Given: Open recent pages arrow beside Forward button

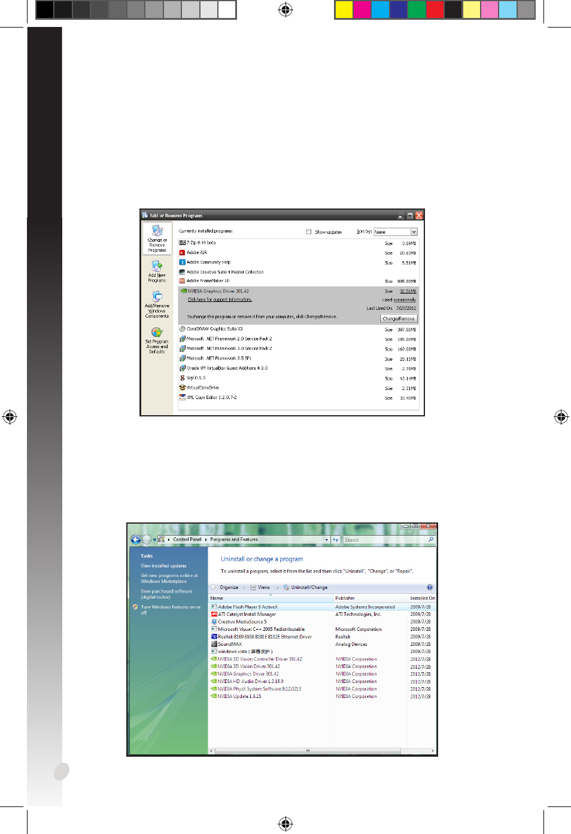Looking at the screenshot, I should pos(154,540).
